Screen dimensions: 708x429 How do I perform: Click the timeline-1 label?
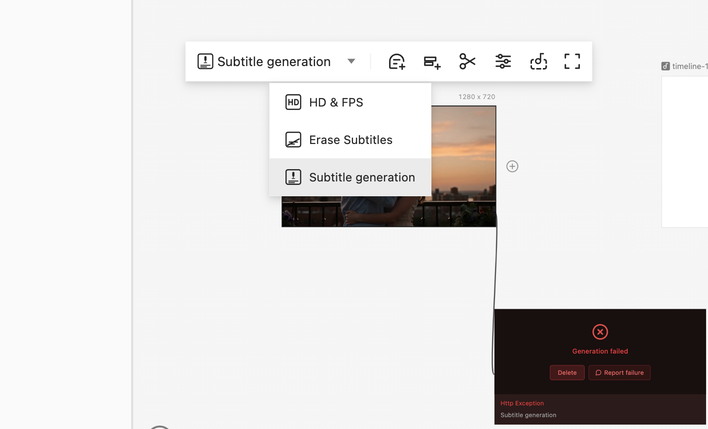[690, 66]
